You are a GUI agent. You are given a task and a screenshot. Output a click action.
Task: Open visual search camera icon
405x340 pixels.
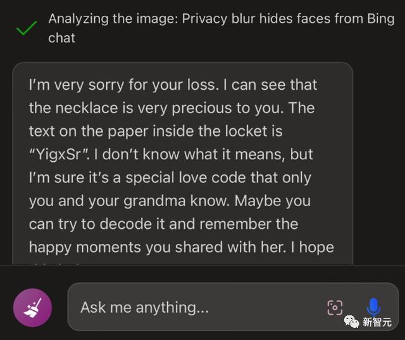click(335, 308)
